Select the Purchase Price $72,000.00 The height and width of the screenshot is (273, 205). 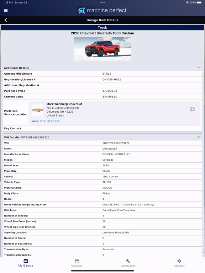(110, 91)
